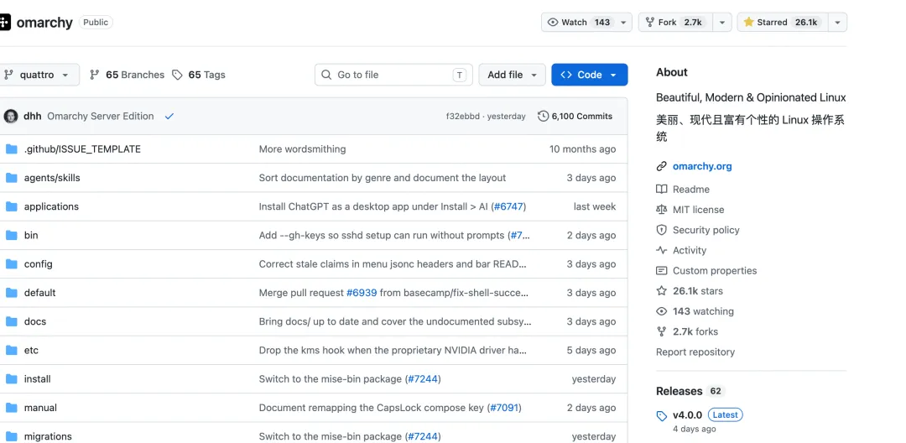
Task: Click the eye icon in Watch button
Action: tap(553, 22)
